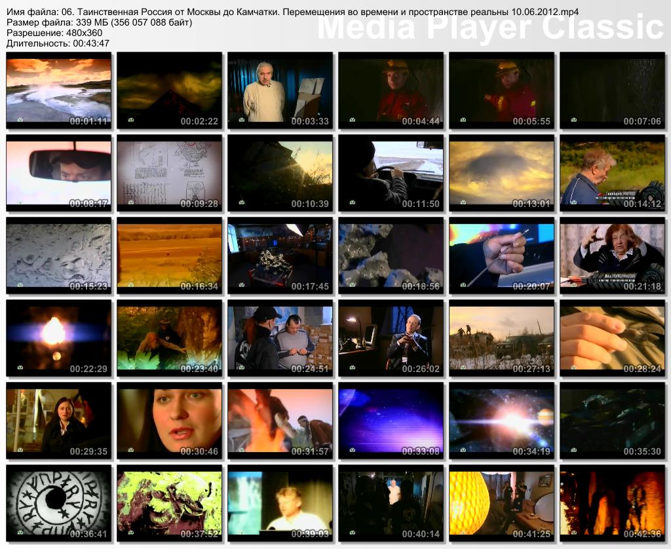Click the Media Player Classic watermark text
This screenshot has height=549, width=671.
click(491, 28)
